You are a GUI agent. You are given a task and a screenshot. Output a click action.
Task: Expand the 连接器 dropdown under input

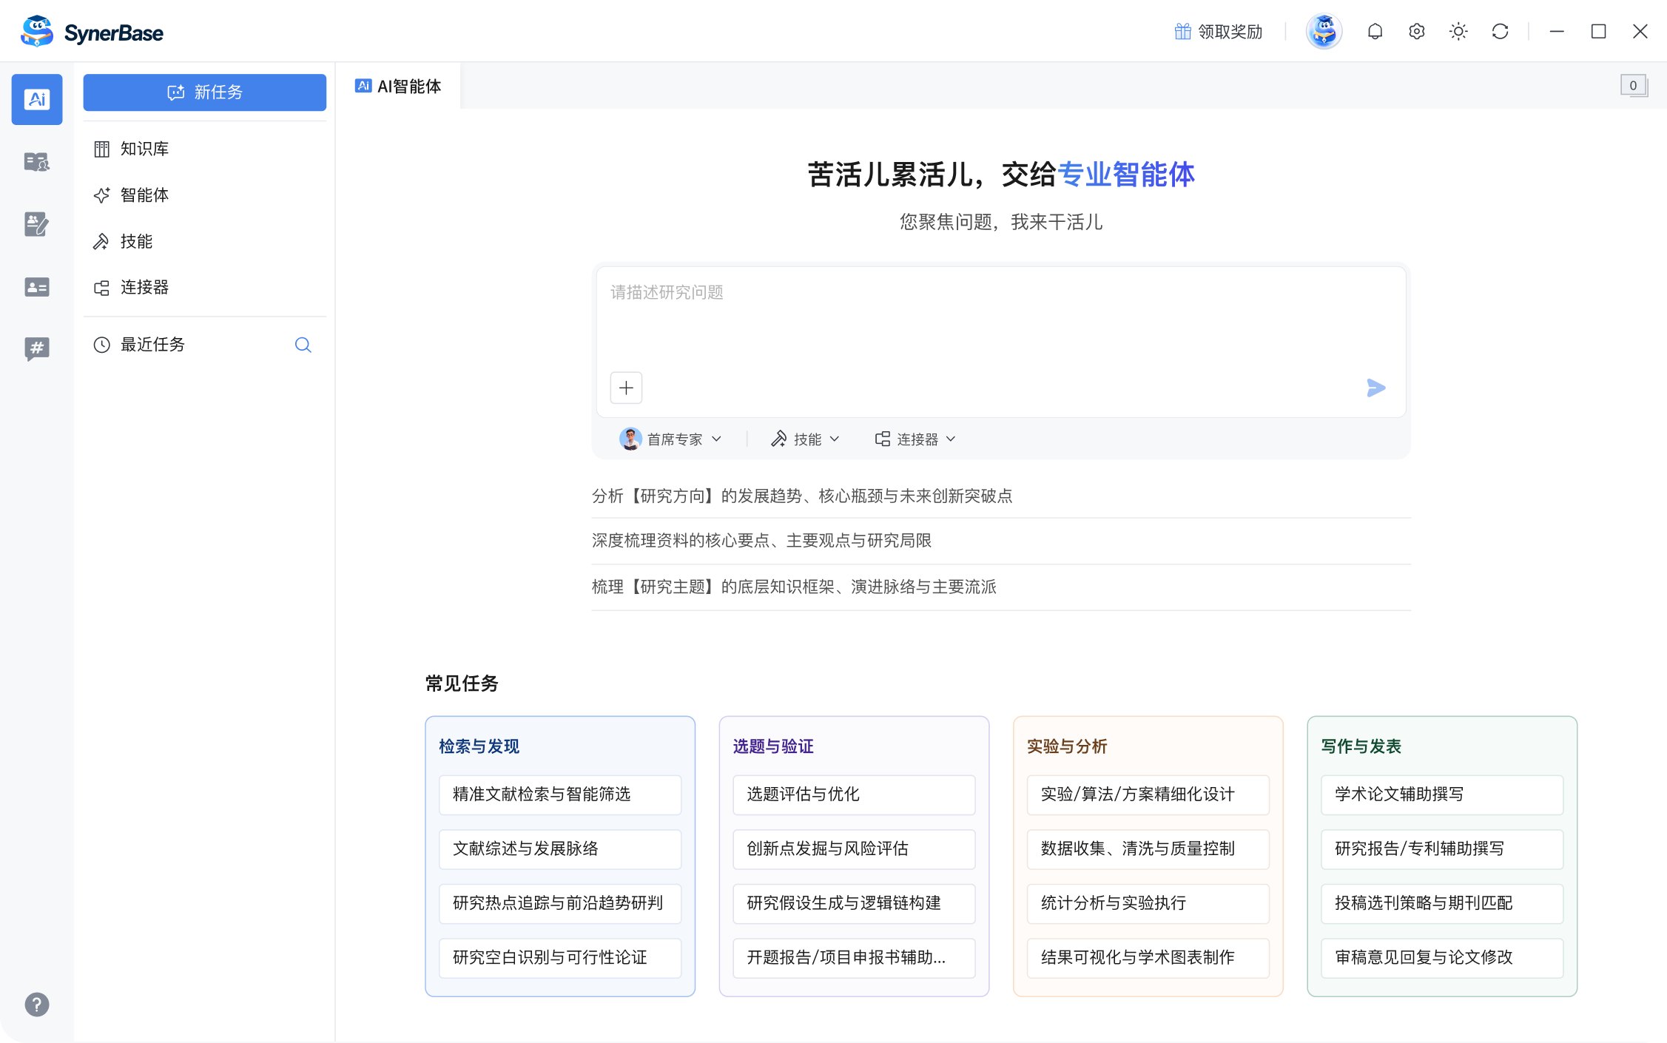click(x=915, y=439)
